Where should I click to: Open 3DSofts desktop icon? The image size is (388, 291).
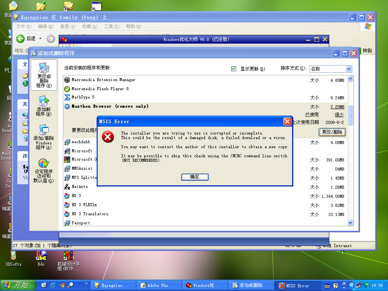(x=13, y=258)
